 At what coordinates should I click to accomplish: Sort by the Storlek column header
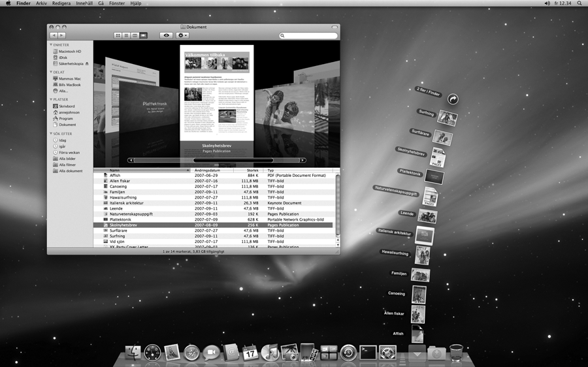249,170
